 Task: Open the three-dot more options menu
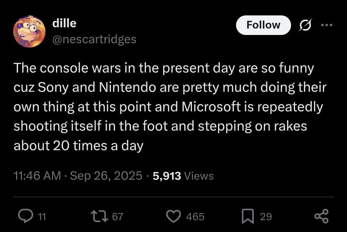[x=327, y=25]
